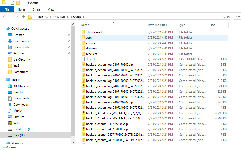Screen dimensions: 241x150
Task: Sort files by Date modified column
Action: click(x=157, y=25)
